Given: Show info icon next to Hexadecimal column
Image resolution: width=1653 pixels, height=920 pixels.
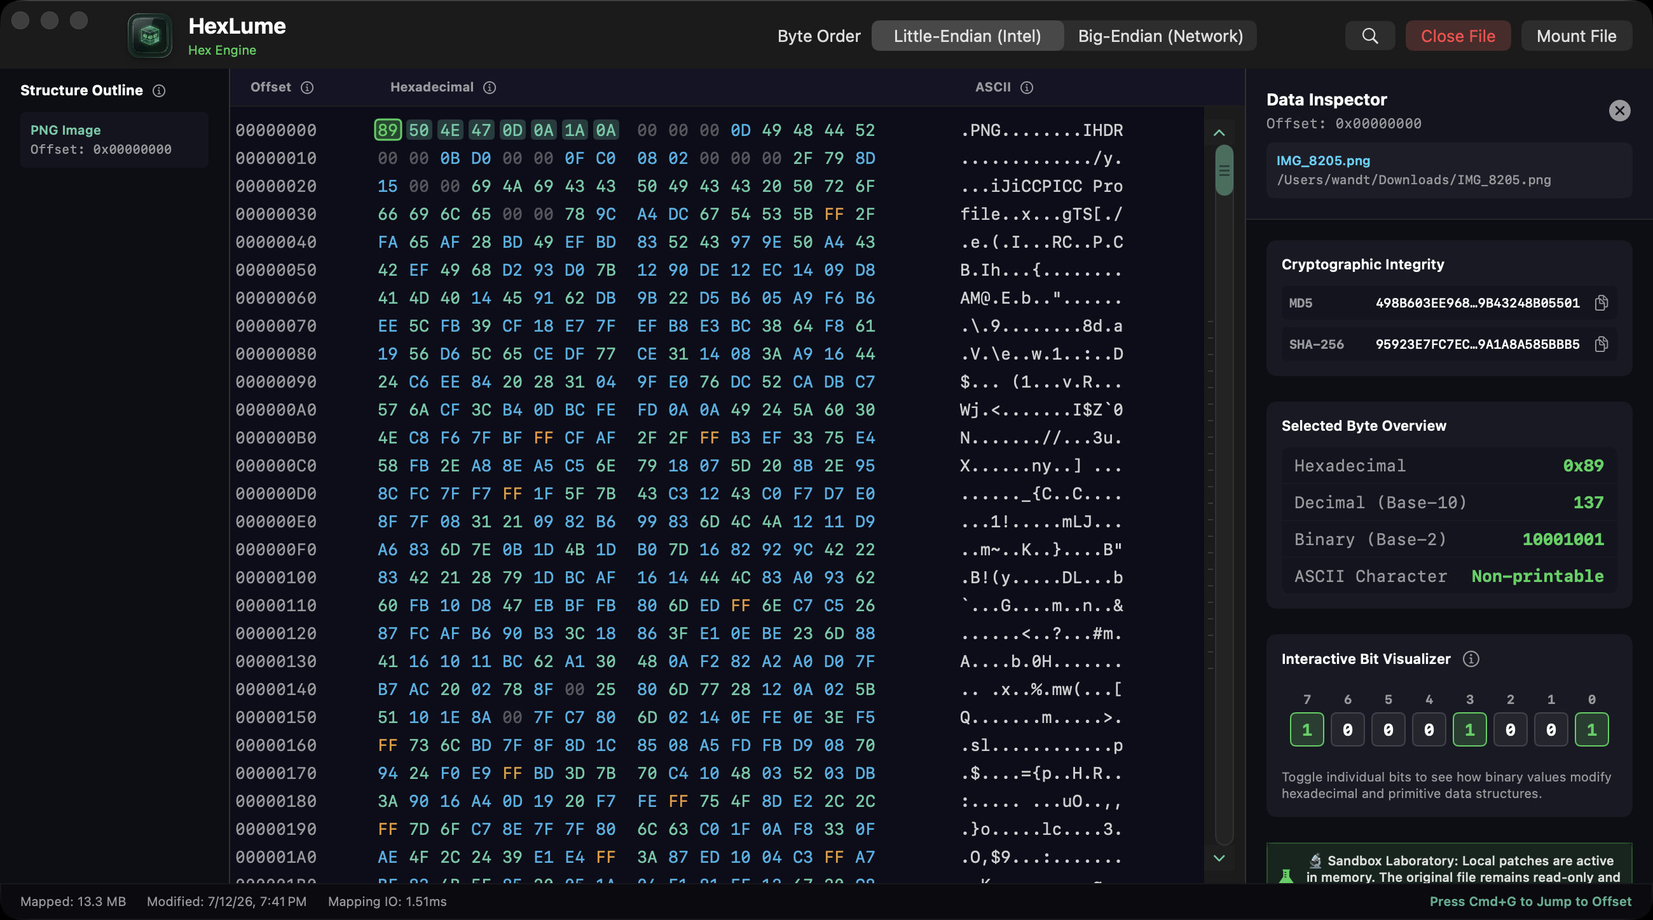Looking at the screenshot, I should coord(490,87).
